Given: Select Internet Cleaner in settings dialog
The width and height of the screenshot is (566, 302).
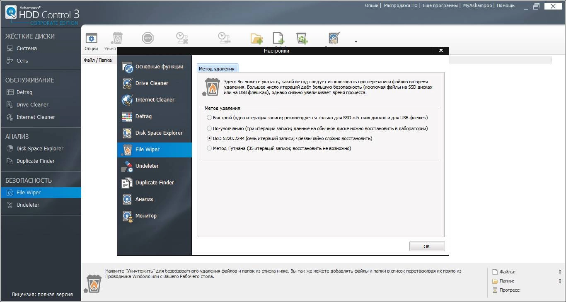Looking at the screenshot, I should click(155, 100).
